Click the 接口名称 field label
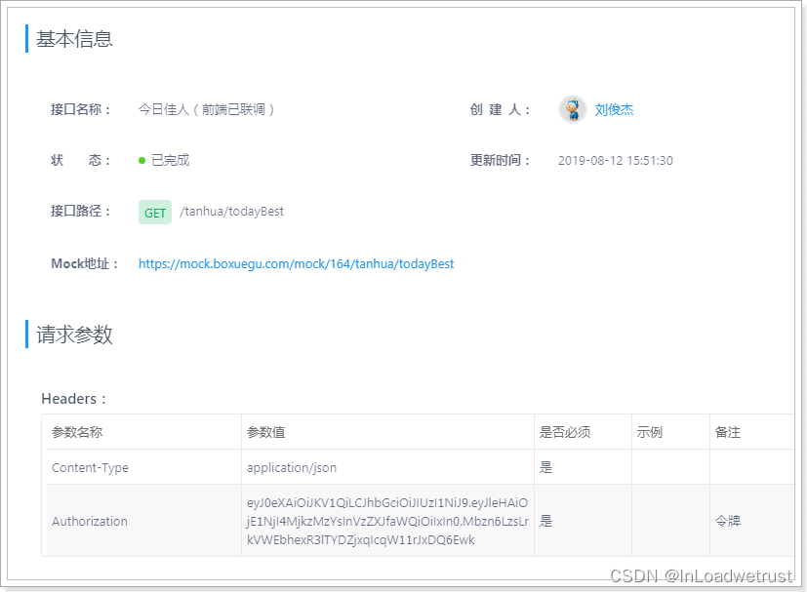Image resolution: width=807 pixels, height=592 pixels. 81,109
